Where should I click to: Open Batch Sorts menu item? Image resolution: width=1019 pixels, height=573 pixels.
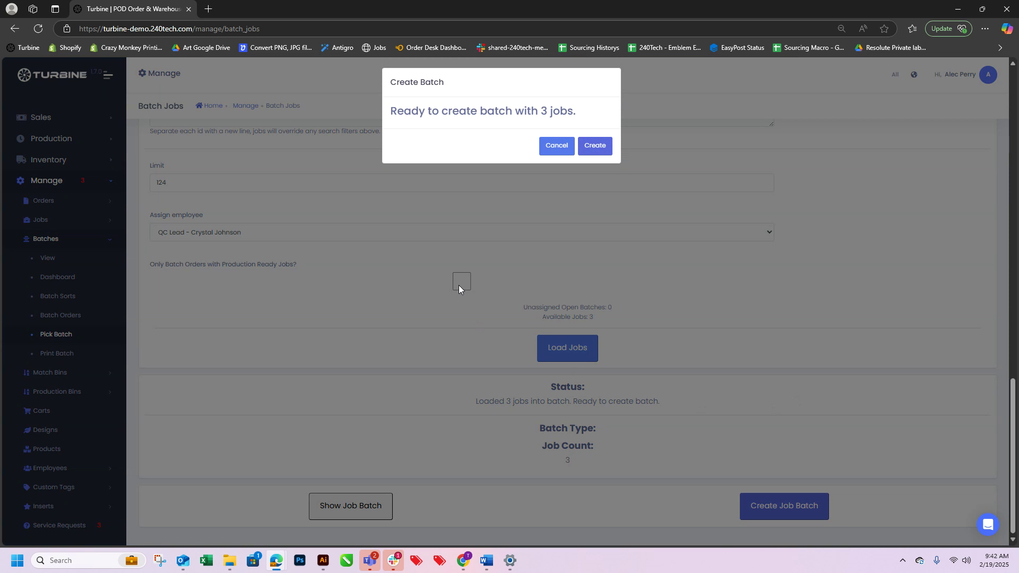(x=57, y=296)
